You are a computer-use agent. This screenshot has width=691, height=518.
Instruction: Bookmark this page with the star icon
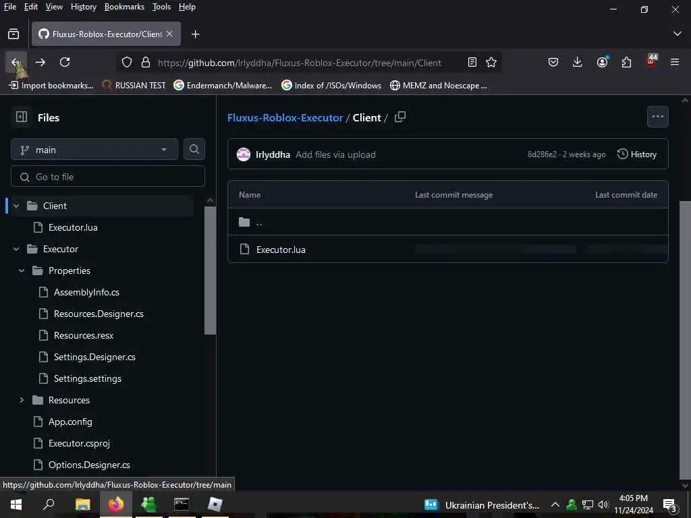tap(491, 63)
